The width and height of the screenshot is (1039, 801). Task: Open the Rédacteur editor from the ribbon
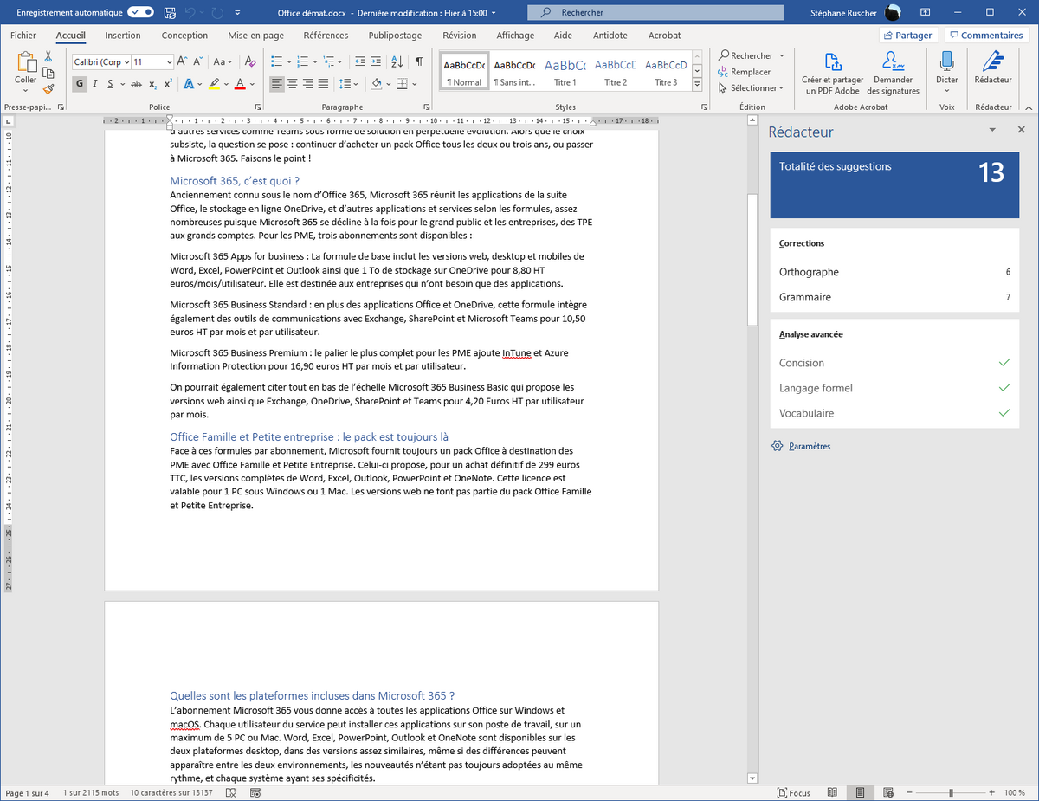coord(992,68)
